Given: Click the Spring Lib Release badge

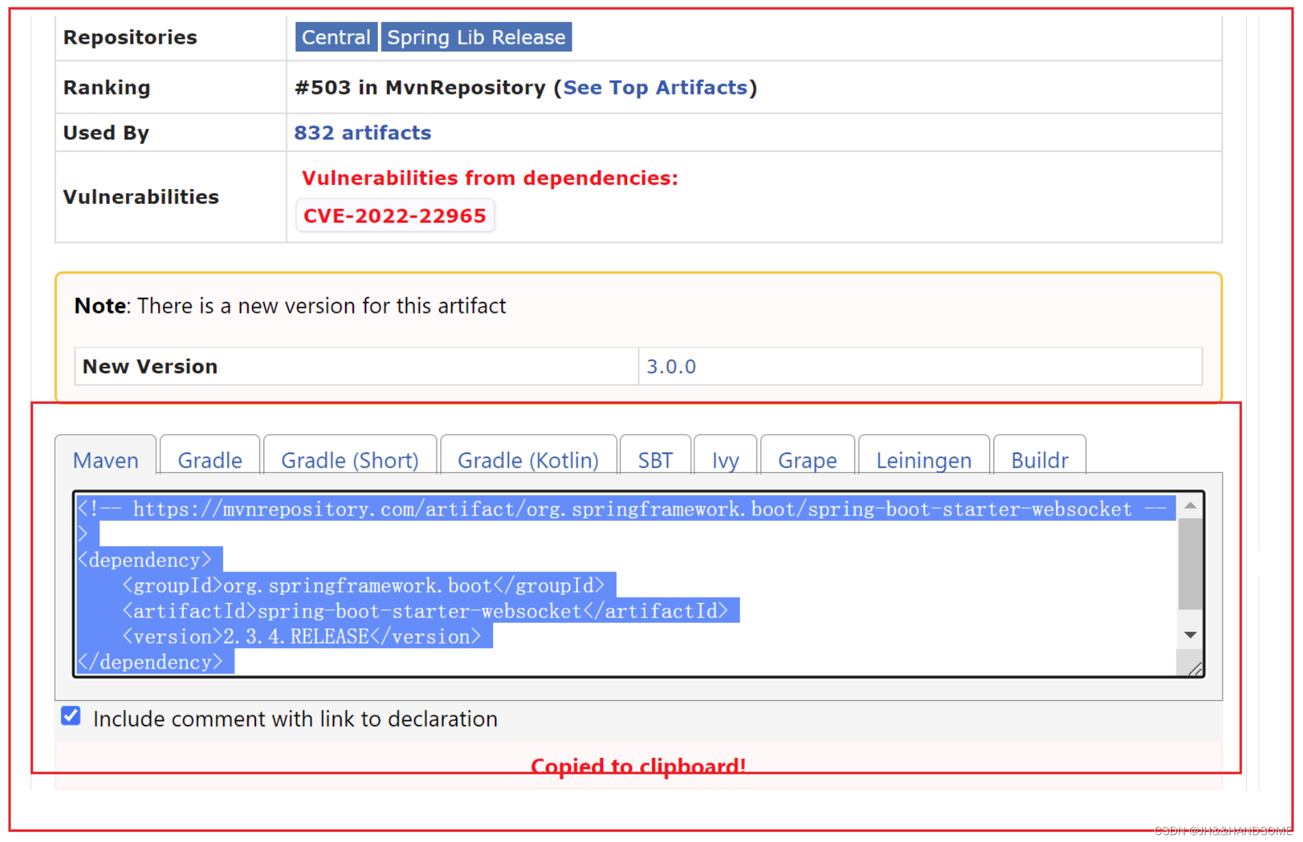Looking at the screenshot, I should click(476, 37).
